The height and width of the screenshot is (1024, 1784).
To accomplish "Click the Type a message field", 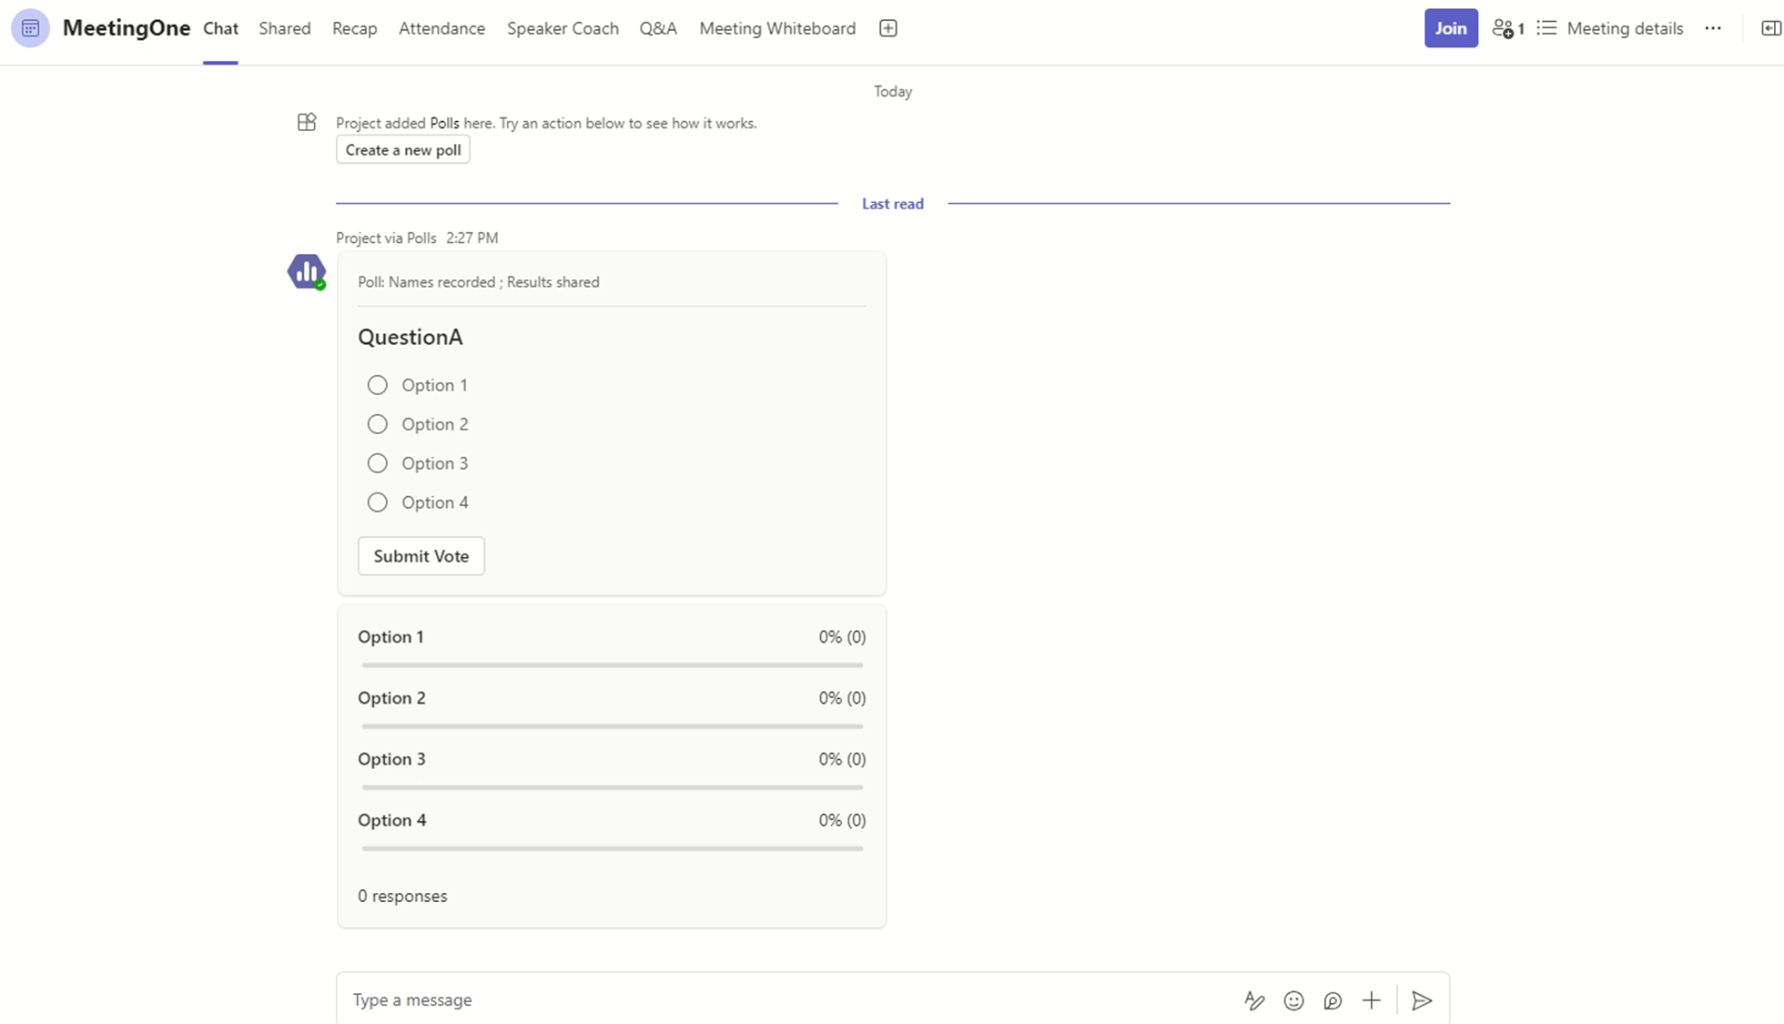I will pyautogui.click(x=792, y=1000).
